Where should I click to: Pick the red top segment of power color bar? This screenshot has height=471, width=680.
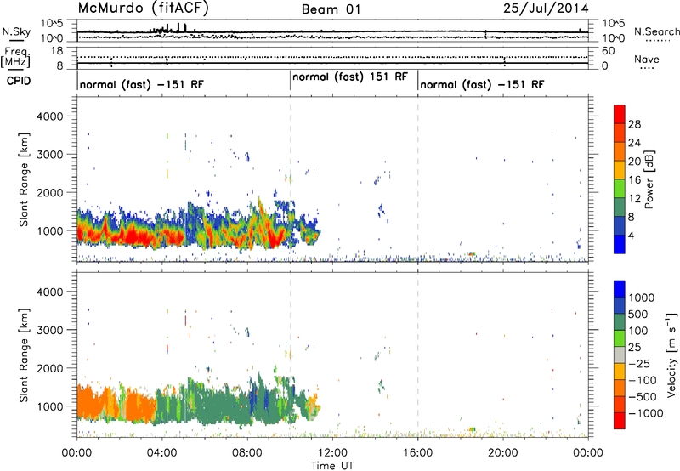click(620, 114)
